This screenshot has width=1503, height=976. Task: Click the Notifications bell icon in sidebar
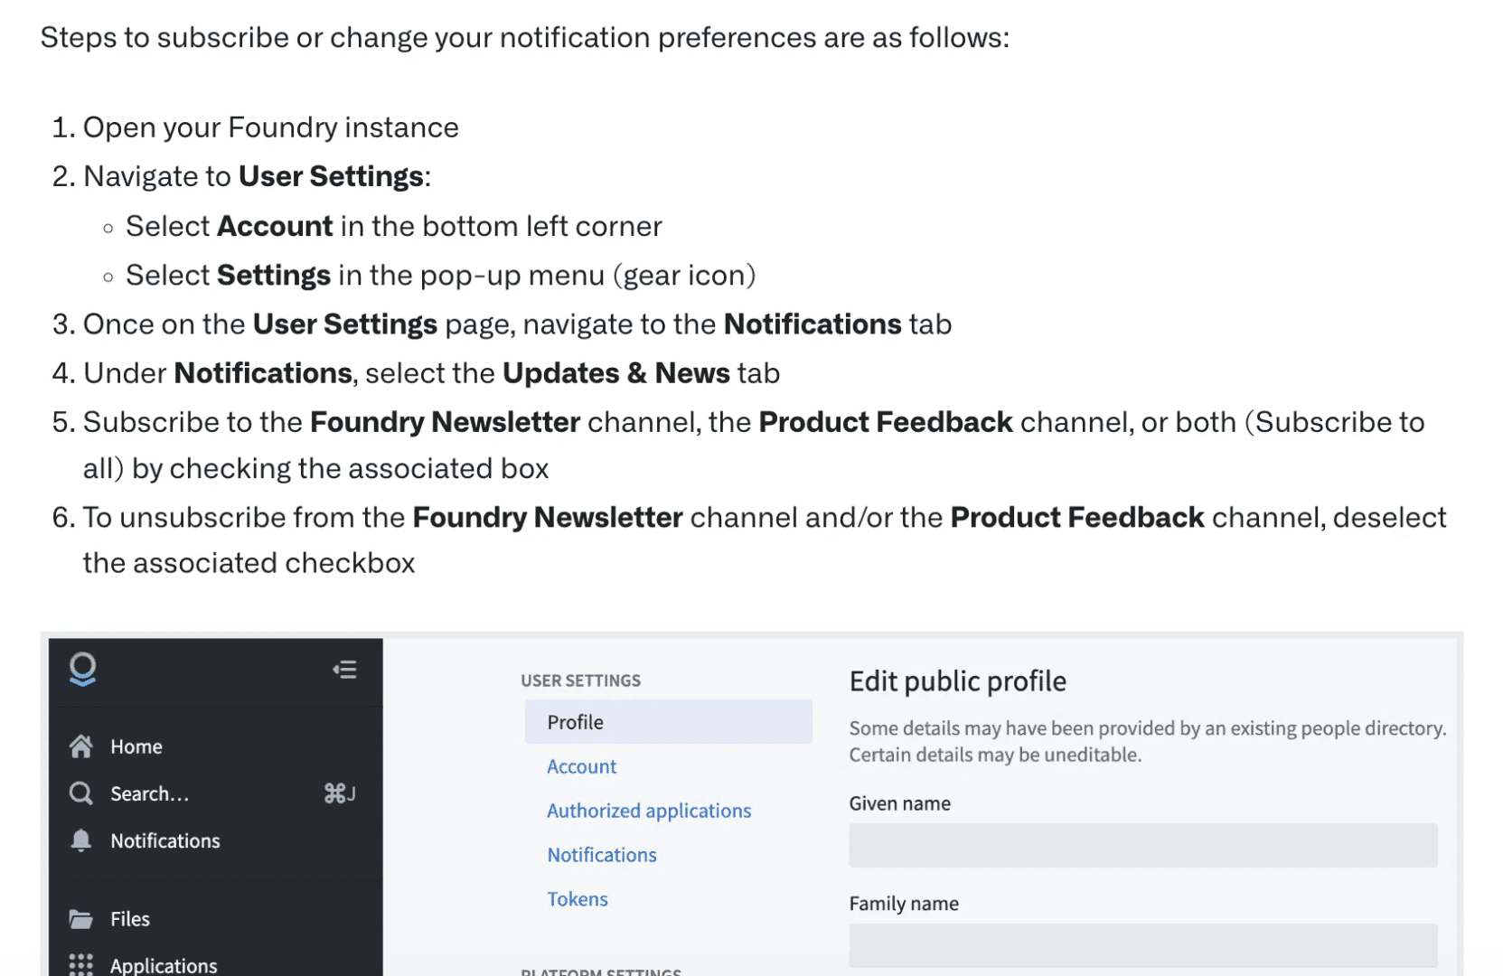tap(80, 840)
